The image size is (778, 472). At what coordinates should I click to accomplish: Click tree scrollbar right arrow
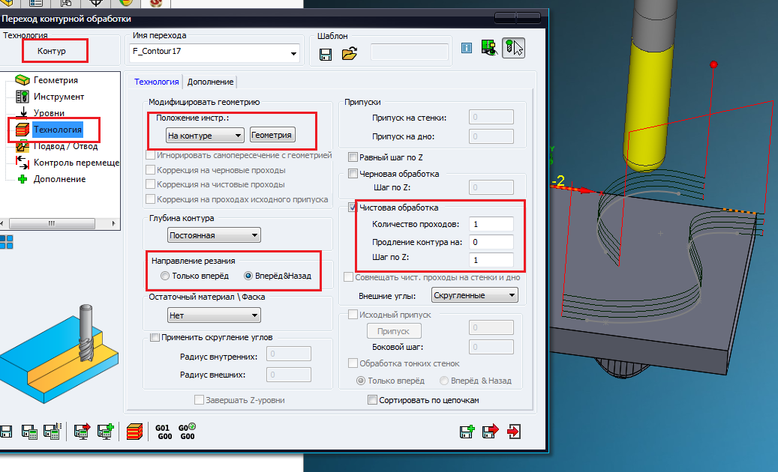[114, 224]
